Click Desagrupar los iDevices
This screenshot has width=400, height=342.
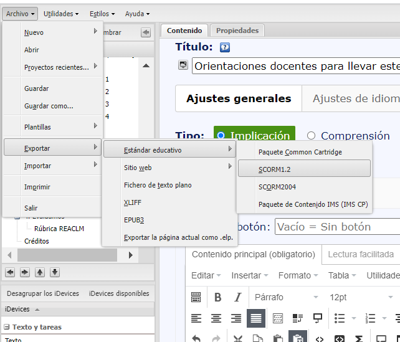tap(43, 293)
